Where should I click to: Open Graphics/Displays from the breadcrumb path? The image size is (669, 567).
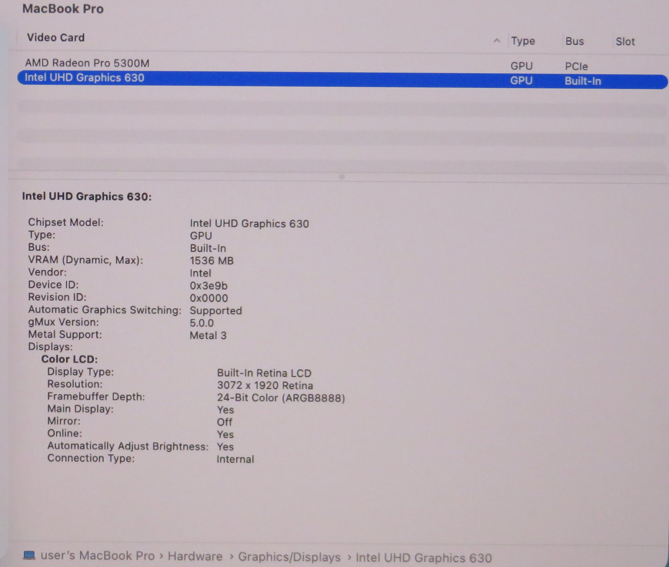[x=290, y=557]
